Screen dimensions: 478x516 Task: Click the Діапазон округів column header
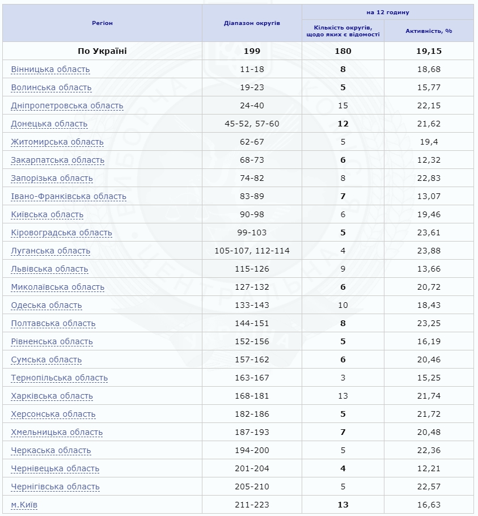click(252, 23)
